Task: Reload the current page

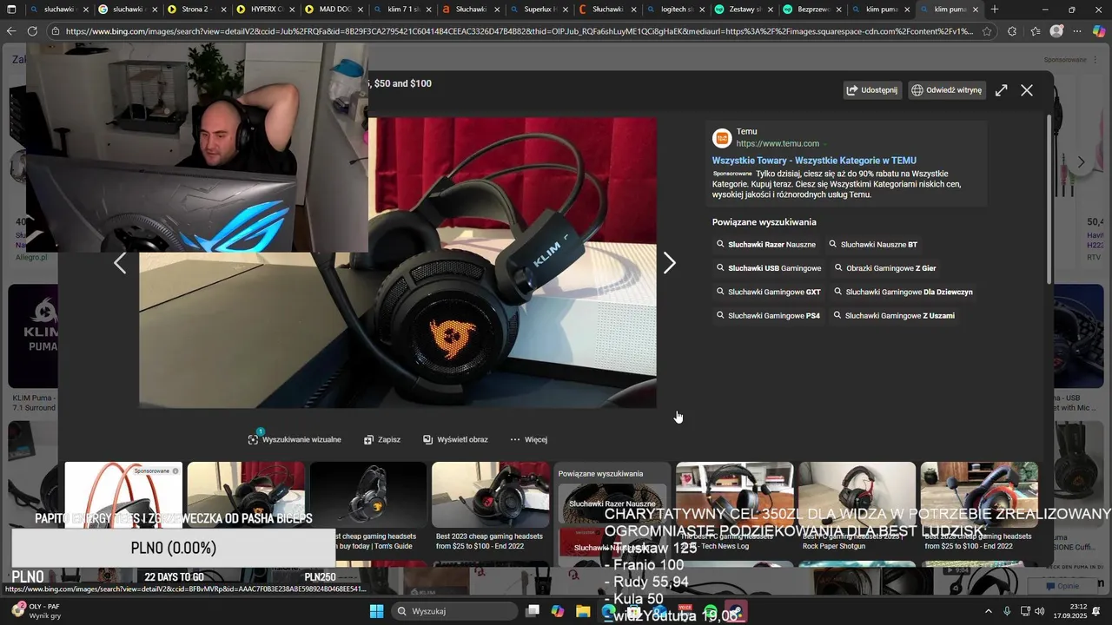Action: coord(32,31)
